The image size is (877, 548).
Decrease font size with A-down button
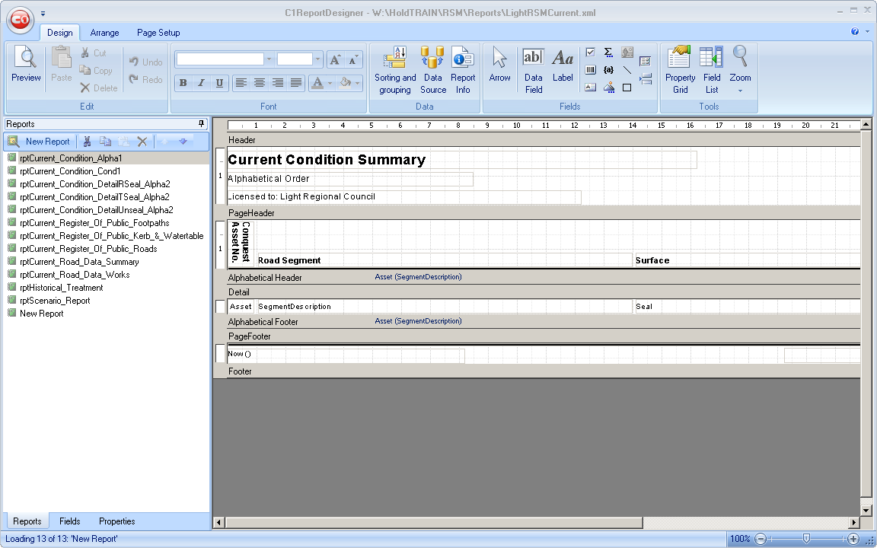(353, 59)
